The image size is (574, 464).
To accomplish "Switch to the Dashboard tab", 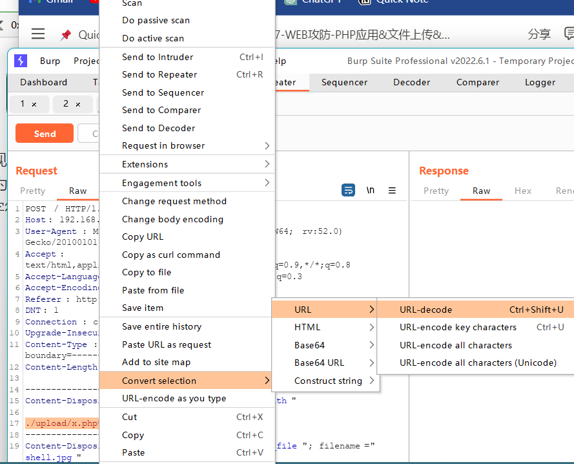I will tap(43, 82).
